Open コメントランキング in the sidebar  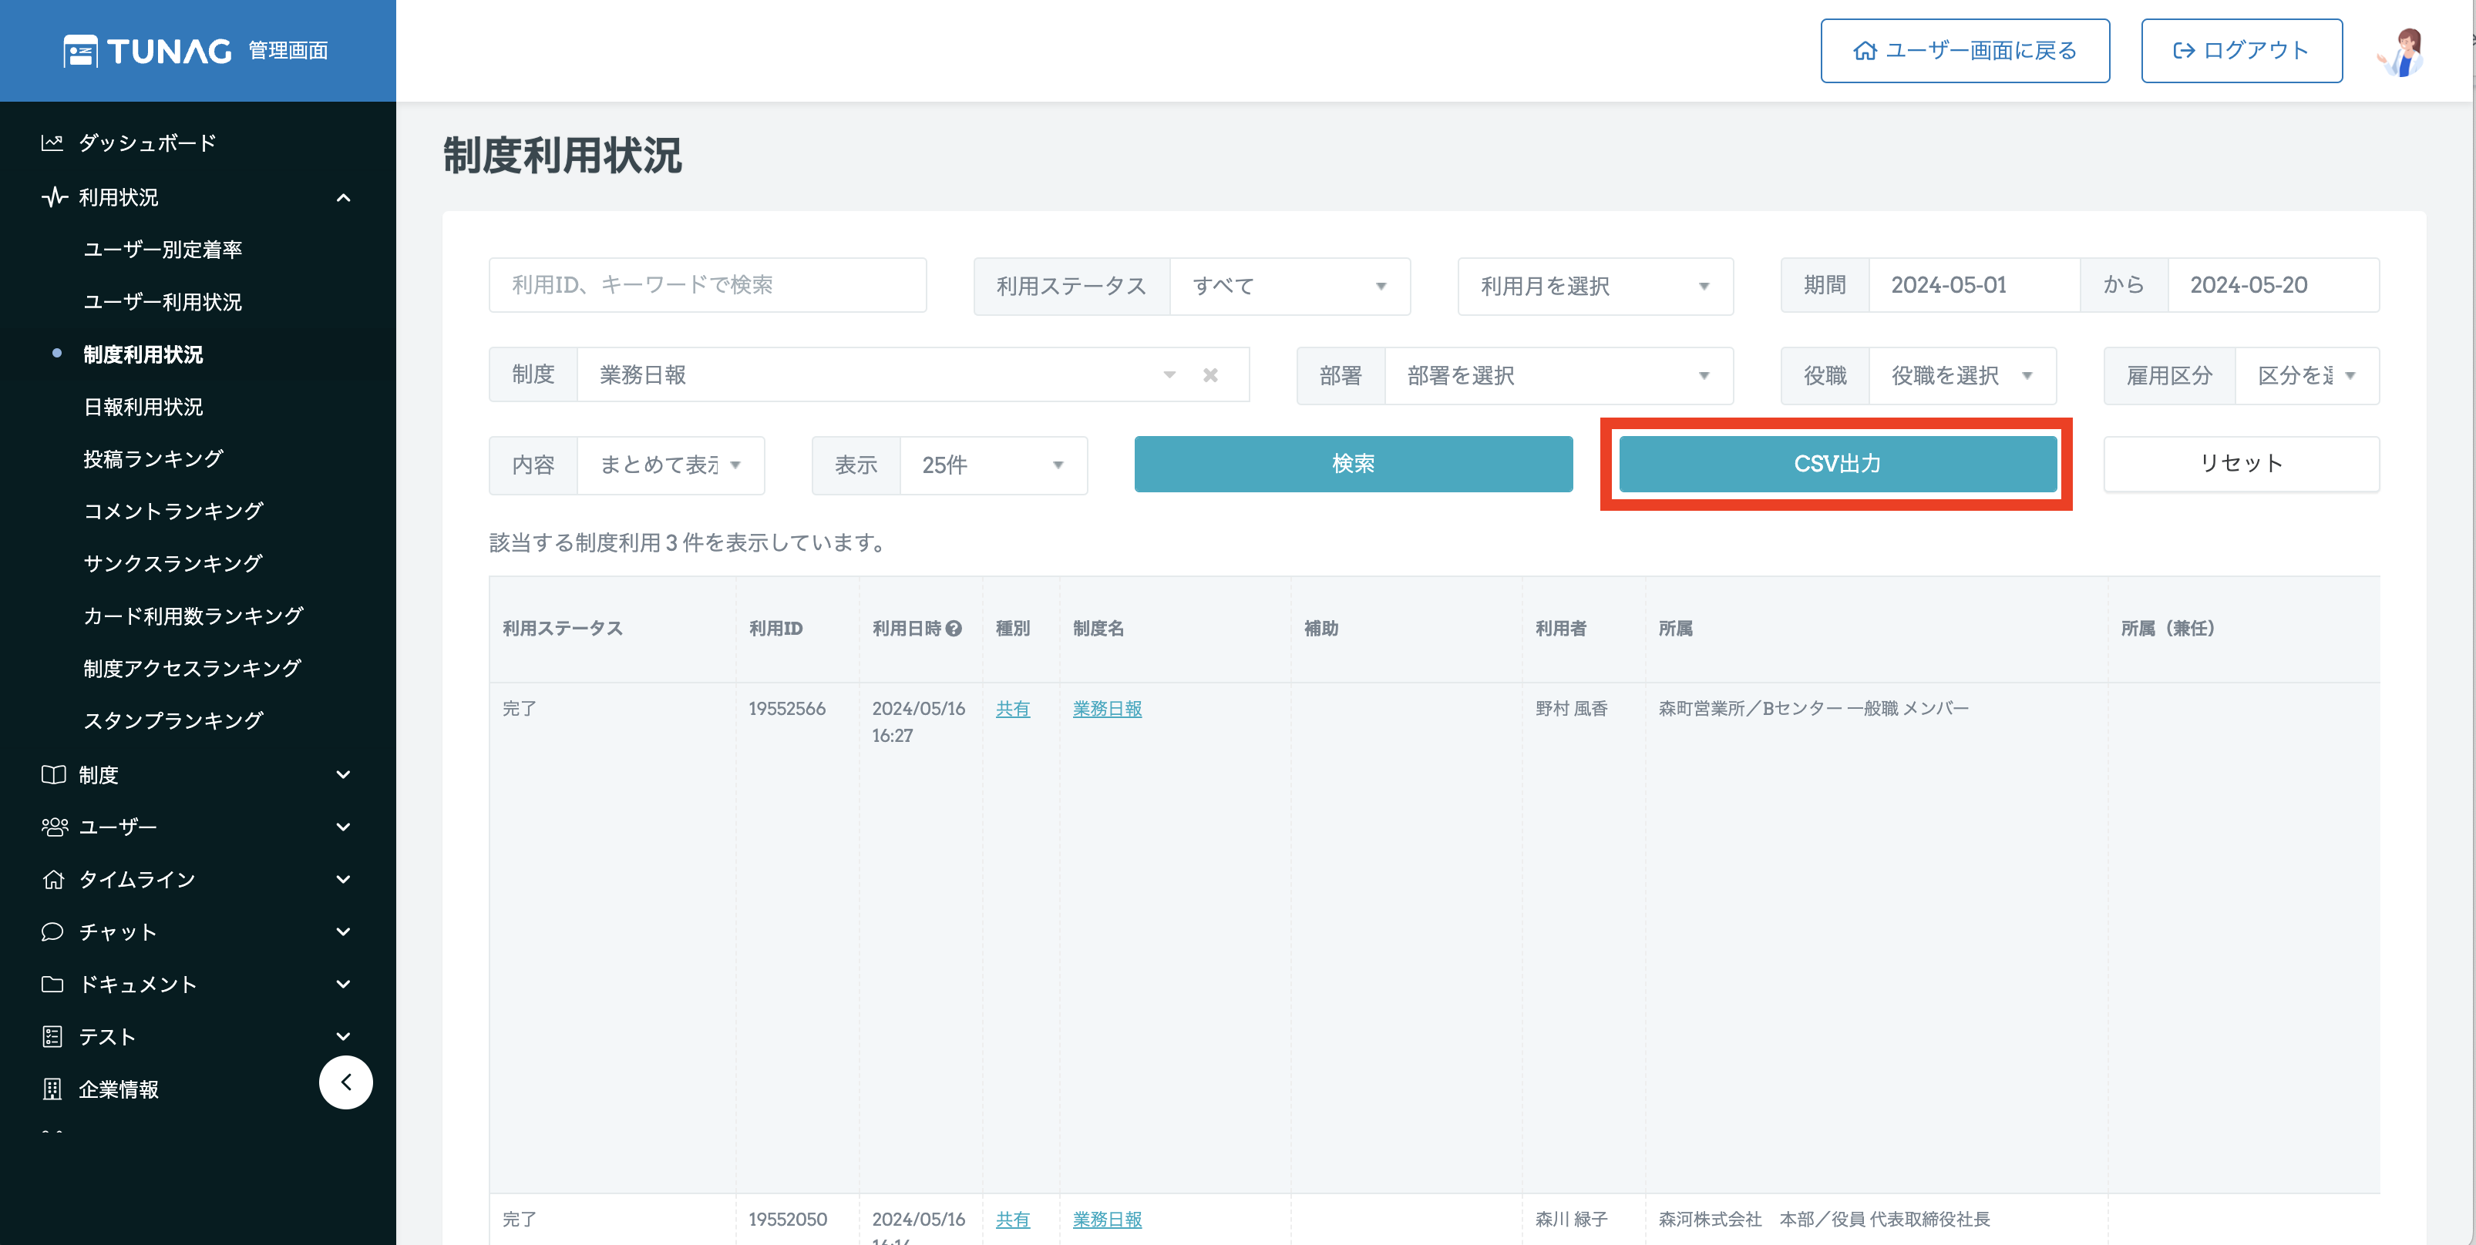click(173, 511)
